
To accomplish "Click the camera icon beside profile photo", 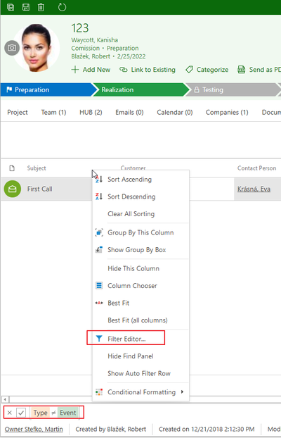I will [12, 48].
